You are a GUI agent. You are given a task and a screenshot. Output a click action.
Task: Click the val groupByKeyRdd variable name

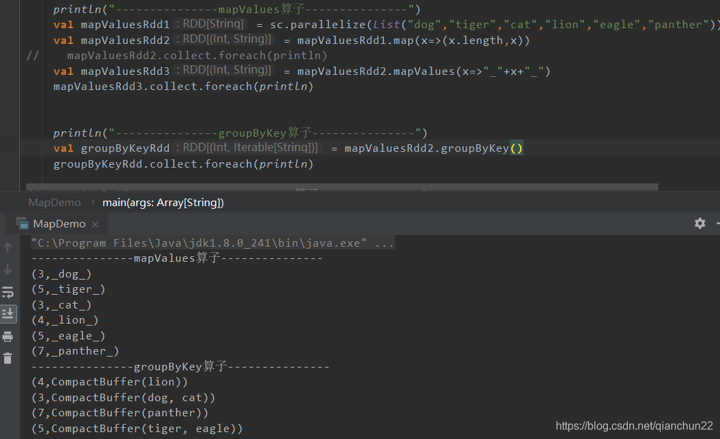[x=125, y=148]
